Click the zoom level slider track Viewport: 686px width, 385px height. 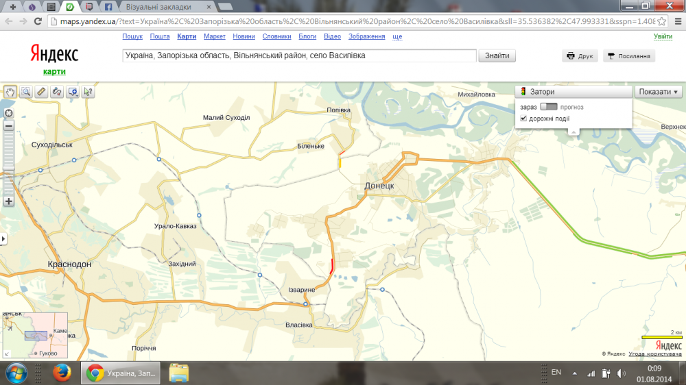point(8,164)
